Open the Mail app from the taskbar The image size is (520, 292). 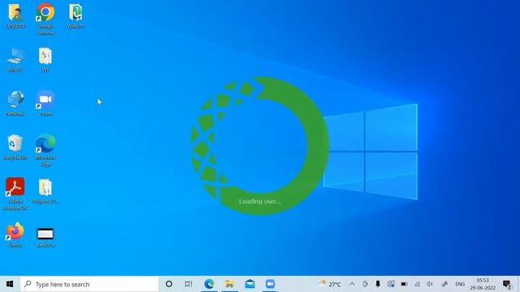pos(249,284)
